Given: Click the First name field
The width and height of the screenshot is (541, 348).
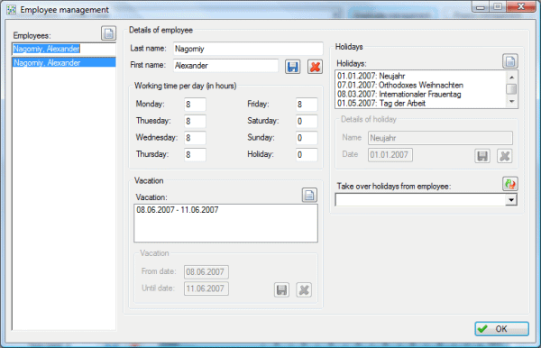Looking at the screenshot, I should [225, 66].
